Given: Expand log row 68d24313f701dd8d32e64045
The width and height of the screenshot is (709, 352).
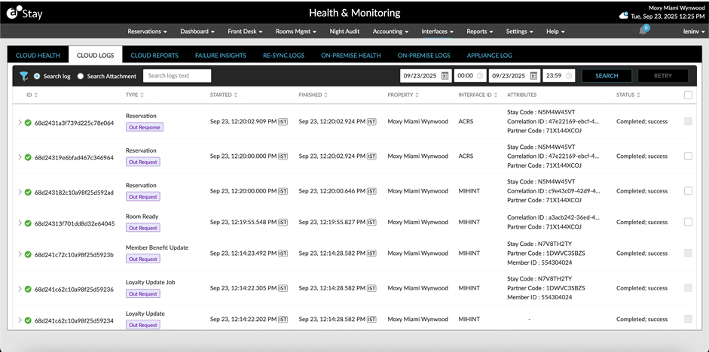Looking at the screenshot, I should [x=20, y=223].
